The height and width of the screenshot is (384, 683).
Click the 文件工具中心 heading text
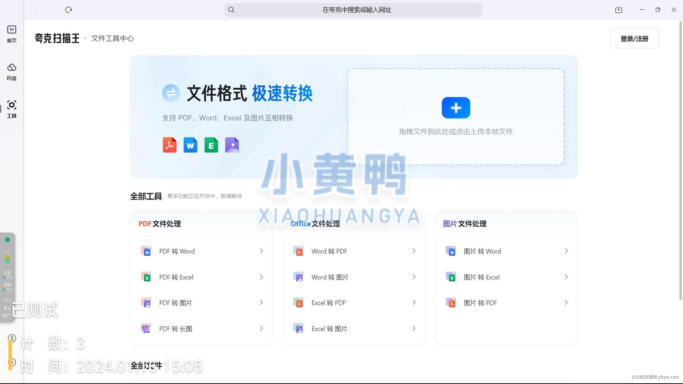click(x=112, y=38)
